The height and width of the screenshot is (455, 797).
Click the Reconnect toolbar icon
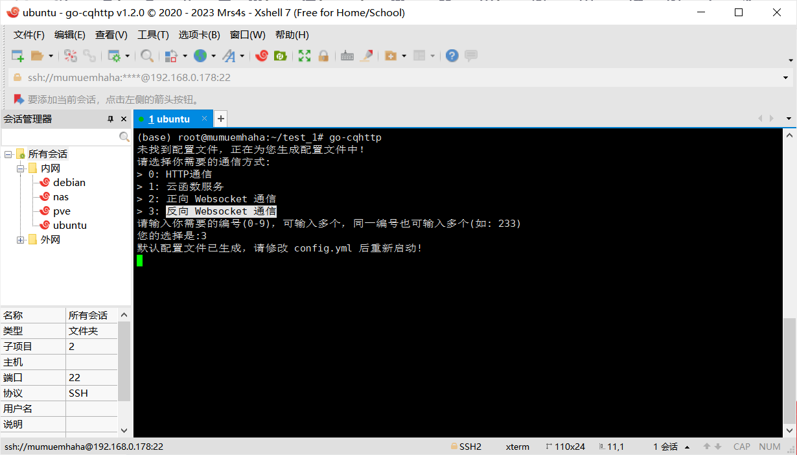point(89,56)
